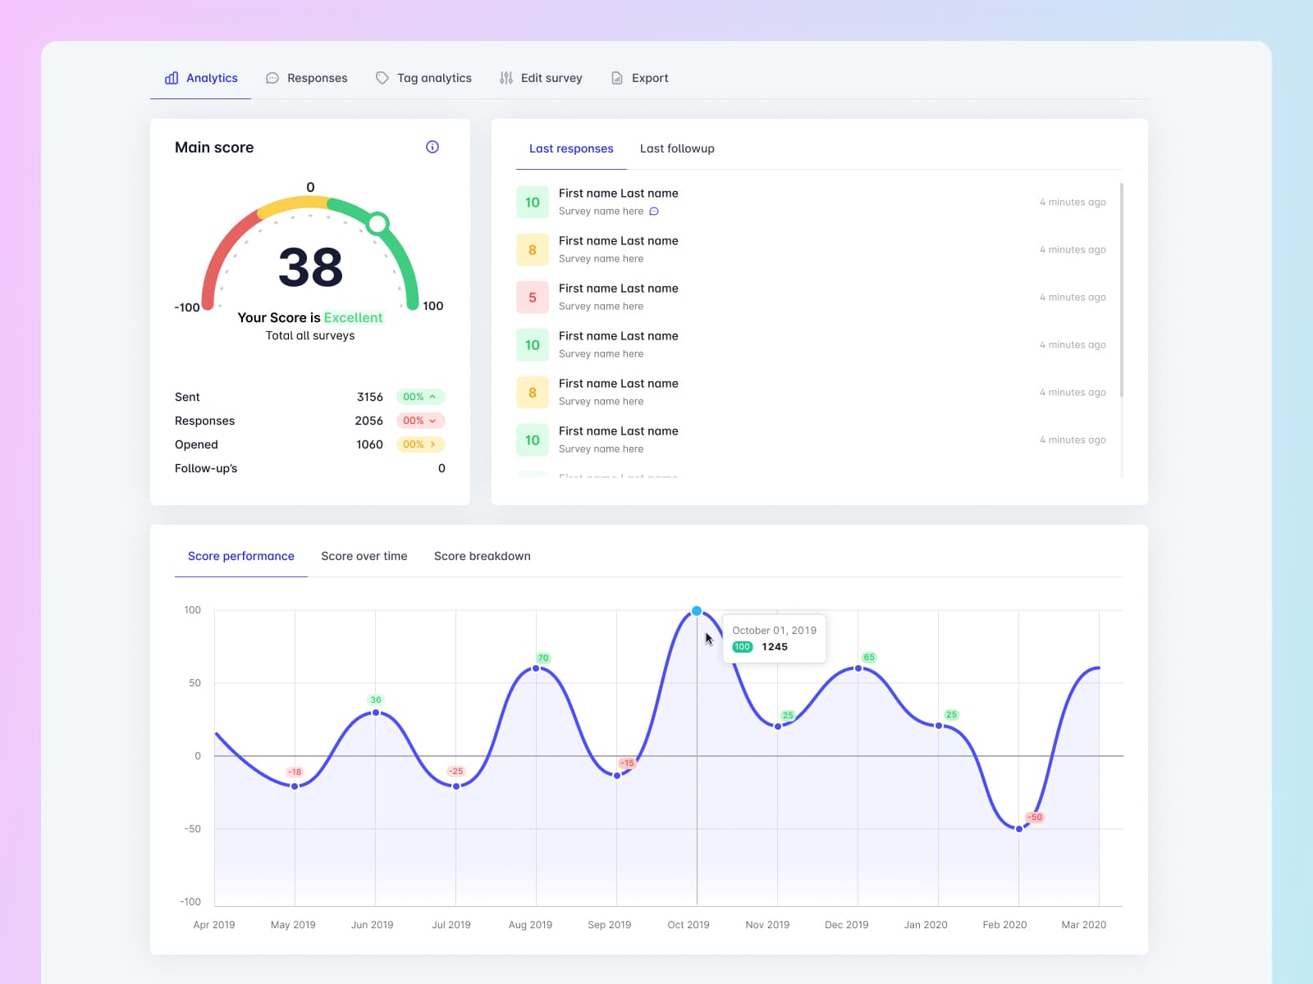Click the First name Last name link in first row
Image resolution: width=1313 pixels, height=984 pixels.
619,193
